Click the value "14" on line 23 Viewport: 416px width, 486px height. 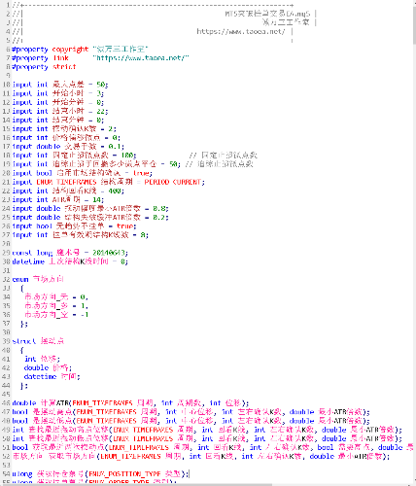pyautogui.click(x=96, y=199)
